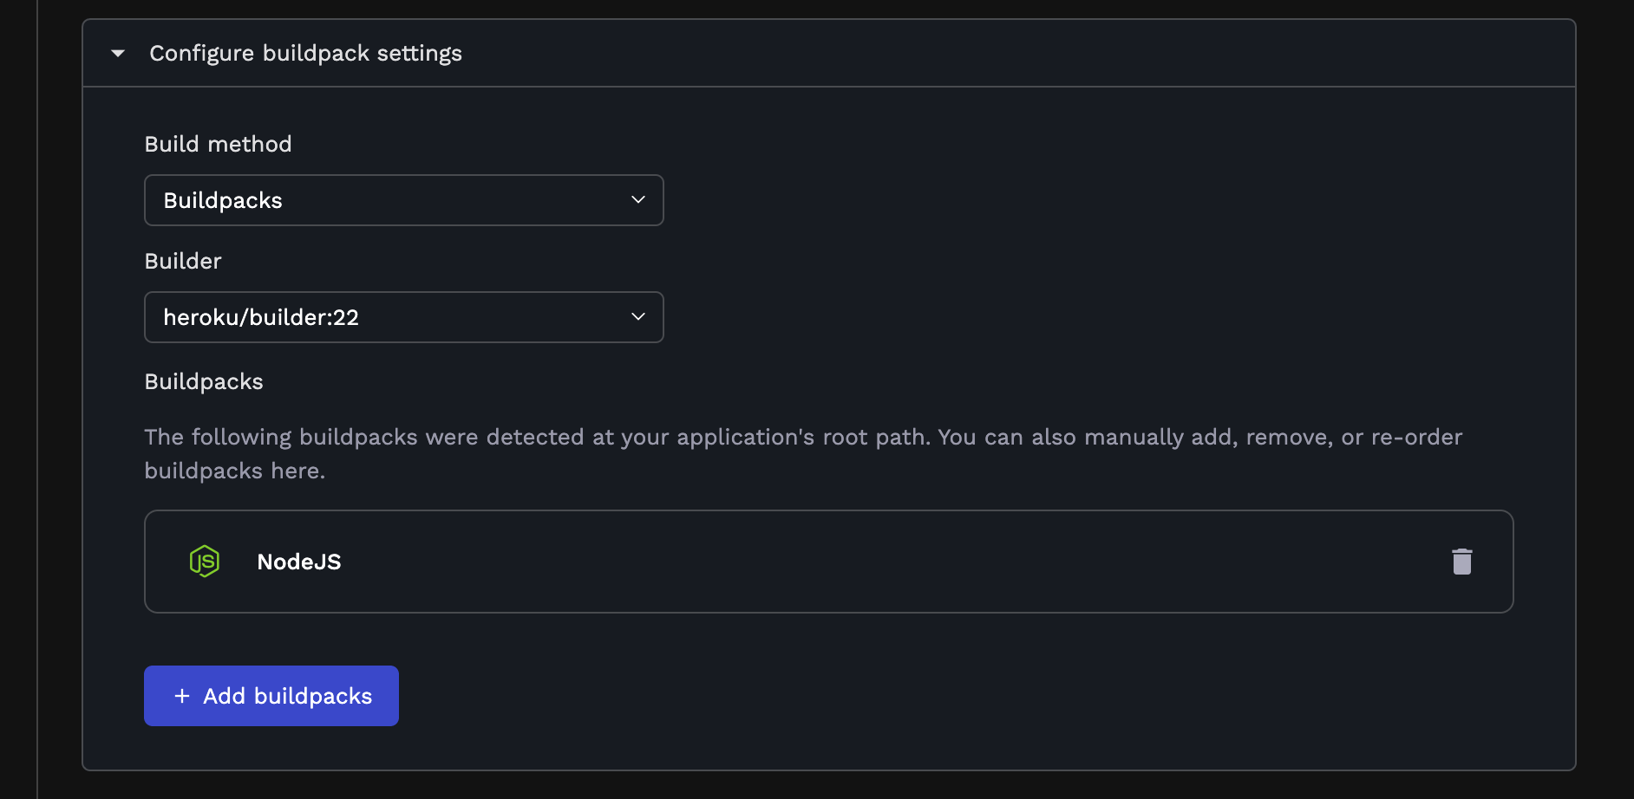Click the chevron arrow in Builder dropdown
The image size is (1634, 799).
(638, 317)
